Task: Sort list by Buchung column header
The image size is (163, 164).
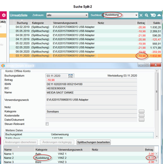Action: coord(22,23)
